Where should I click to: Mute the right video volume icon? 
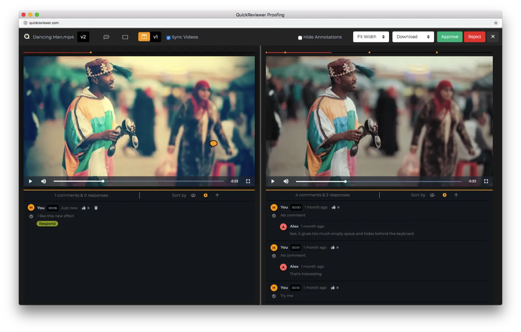(286, 181)
